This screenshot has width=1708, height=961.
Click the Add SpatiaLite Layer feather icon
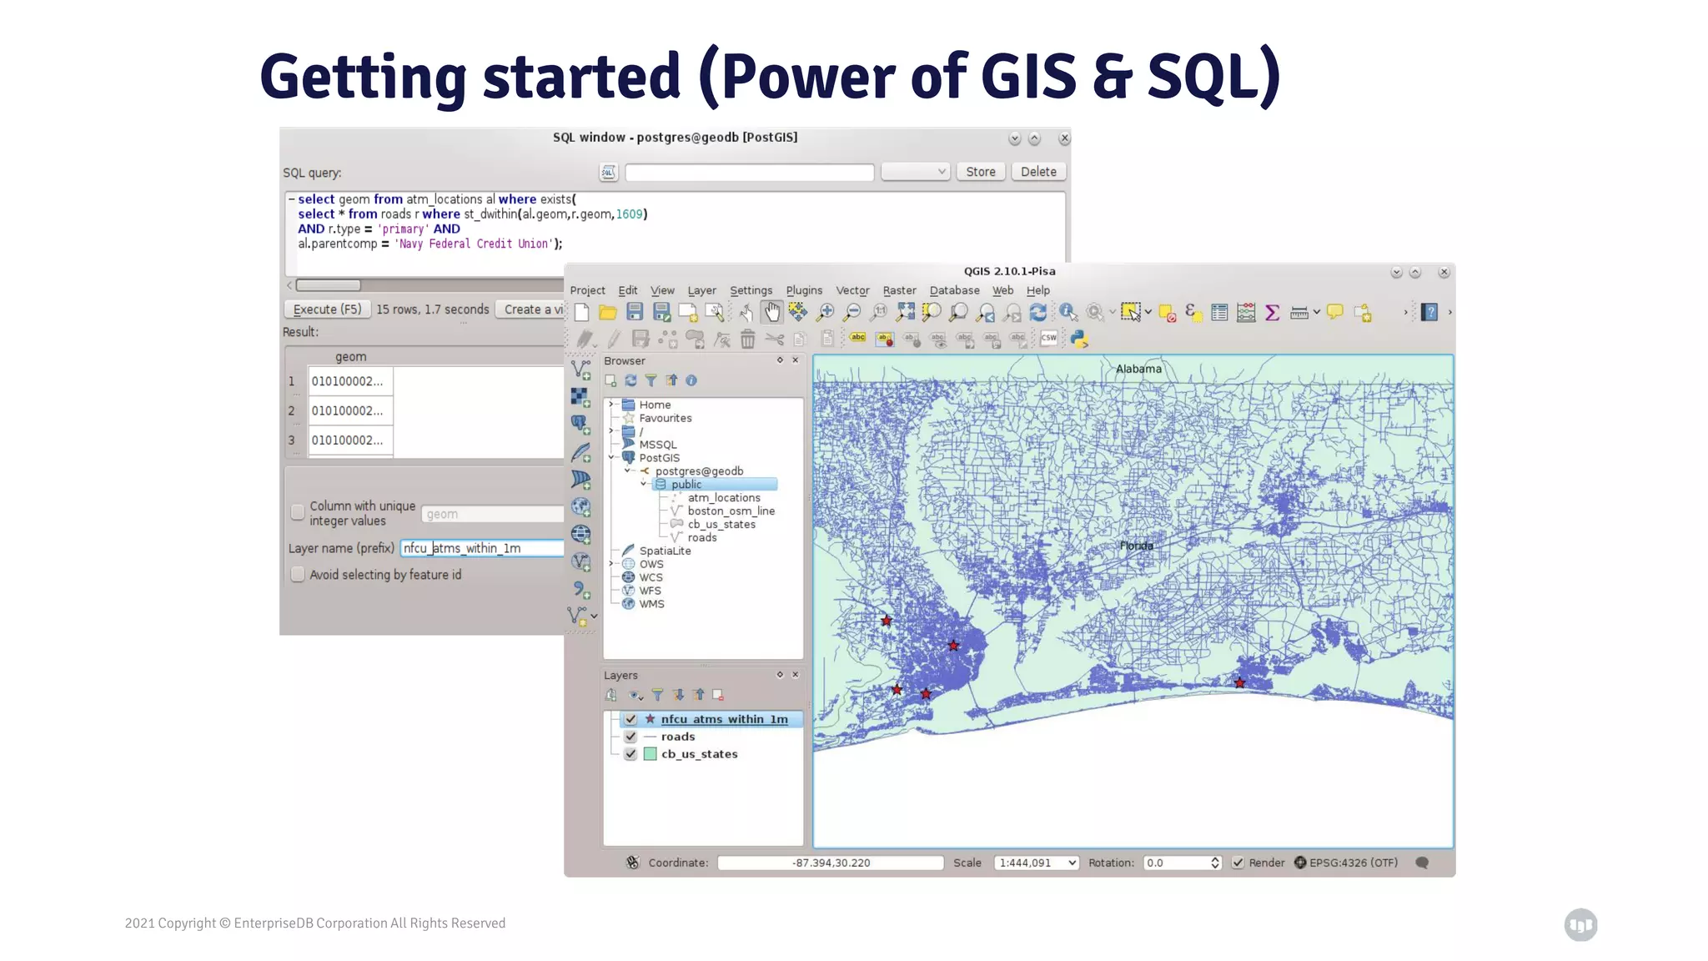click(580, 452)
